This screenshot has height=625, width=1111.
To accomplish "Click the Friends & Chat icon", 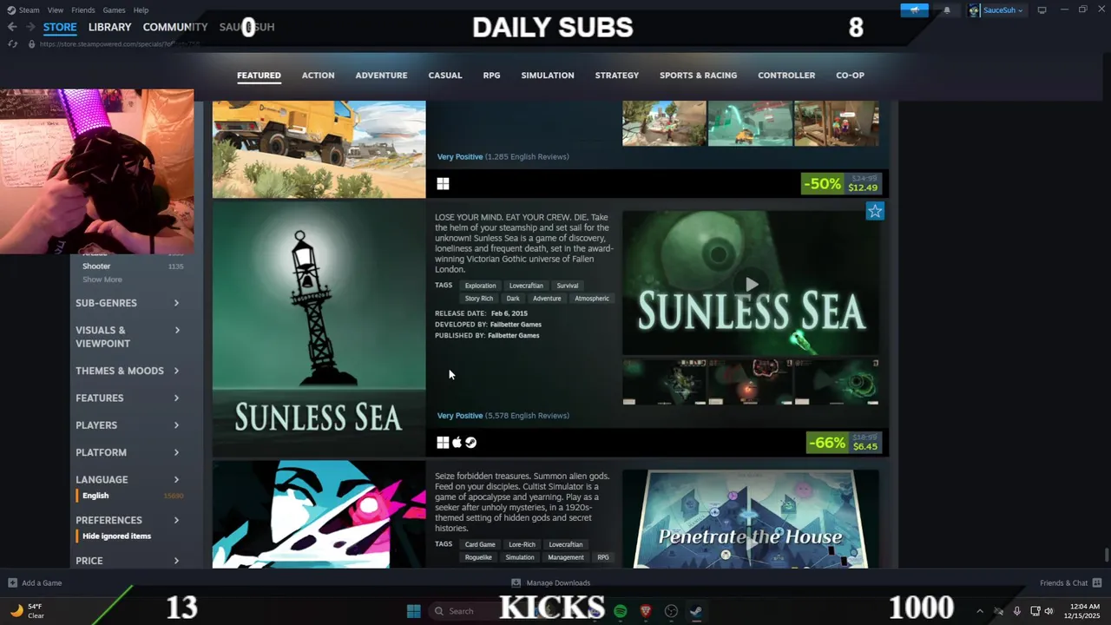I will pos(1097,583).
